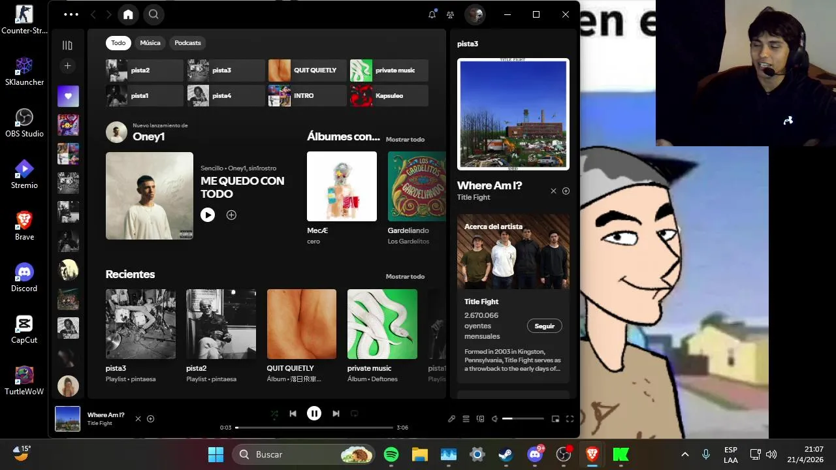Viewport: 836px width, 470px height.
Task: Open the pista1 shortcut tile
Action: 144,96
